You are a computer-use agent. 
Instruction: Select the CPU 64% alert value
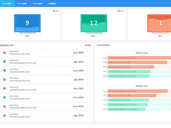tap(78, 97)
